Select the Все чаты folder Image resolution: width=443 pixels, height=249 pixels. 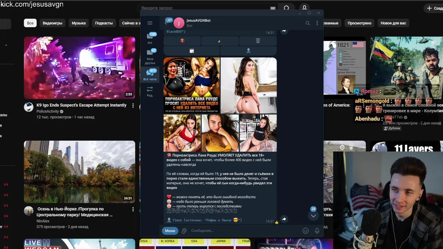click(150, 75)
